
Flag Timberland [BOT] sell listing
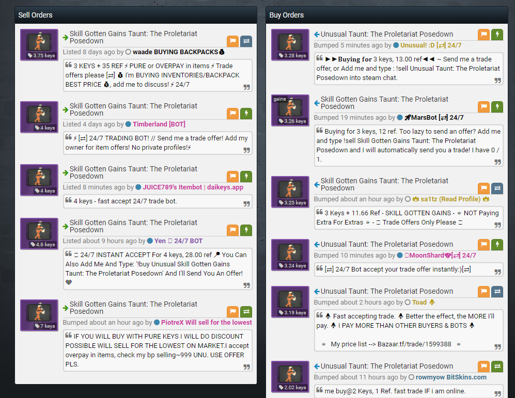pos(232,114)
